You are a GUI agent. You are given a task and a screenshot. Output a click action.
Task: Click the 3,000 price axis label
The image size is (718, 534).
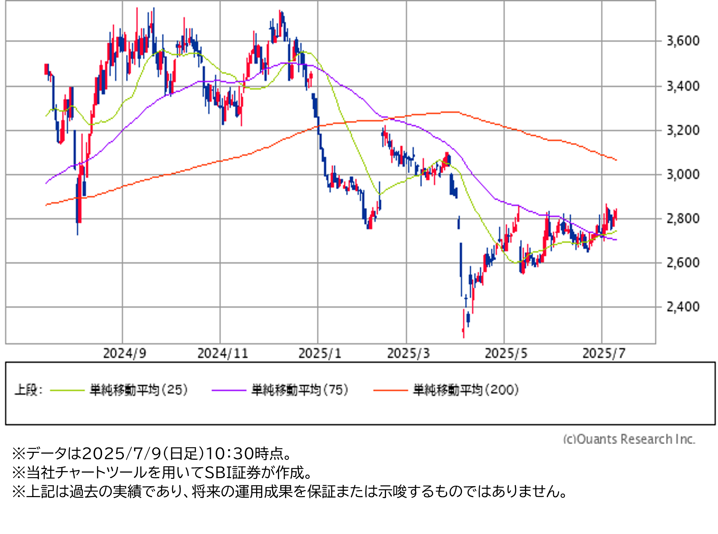click(683, 175)
